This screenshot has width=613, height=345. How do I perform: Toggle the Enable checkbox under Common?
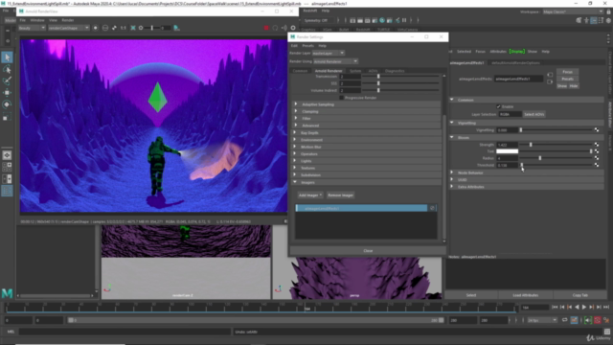(x=498, y=106)
